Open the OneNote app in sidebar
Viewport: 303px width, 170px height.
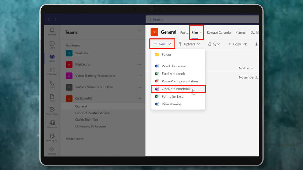pyautogui.click(x=52, y=124)
